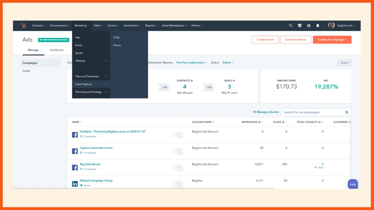Click Customers column info icon
This screenshot has height=210, width=374.
tap(350, 122)
